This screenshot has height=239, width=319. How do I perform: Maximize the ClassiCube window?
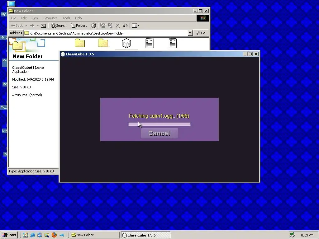[x=250, y=54]
